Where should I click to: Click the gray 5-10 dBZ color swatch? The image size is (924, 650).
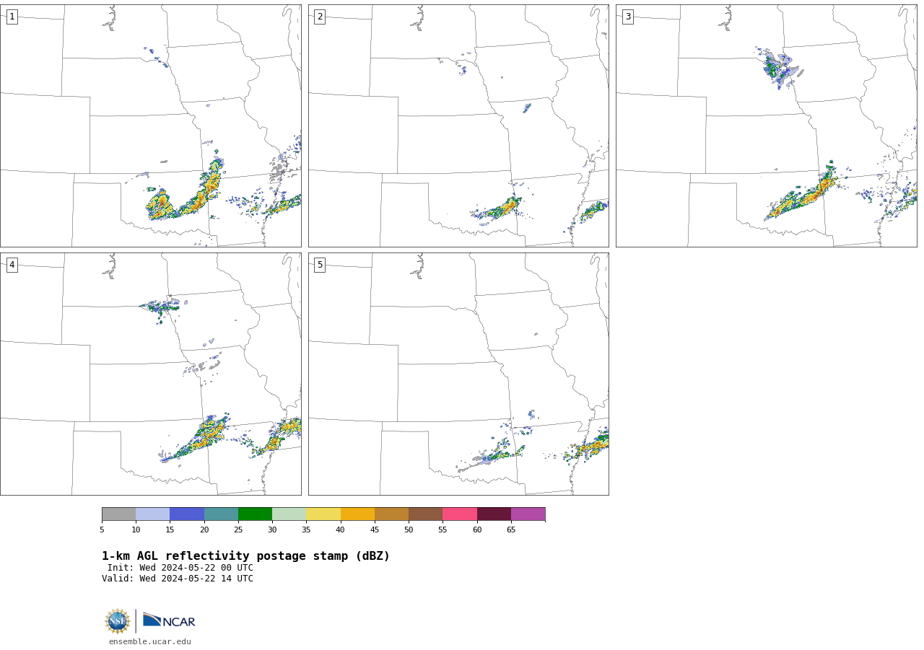tap(118, 514)
